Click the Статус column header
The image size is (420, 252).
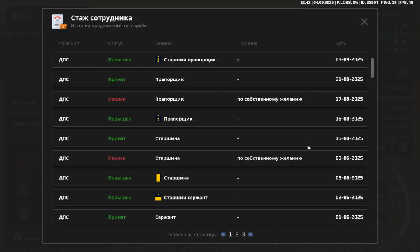point(115,44)
